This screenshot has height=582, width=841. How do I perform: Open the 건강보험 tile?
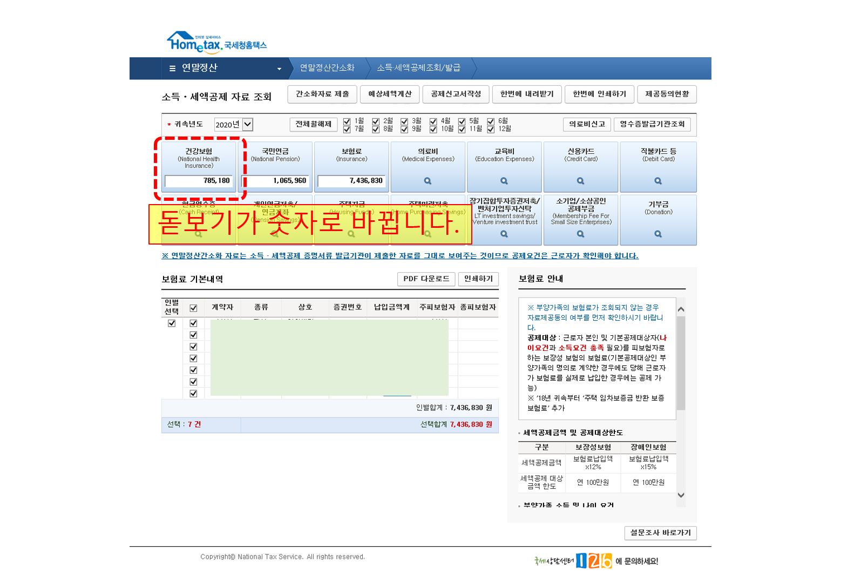click(199, 167)
